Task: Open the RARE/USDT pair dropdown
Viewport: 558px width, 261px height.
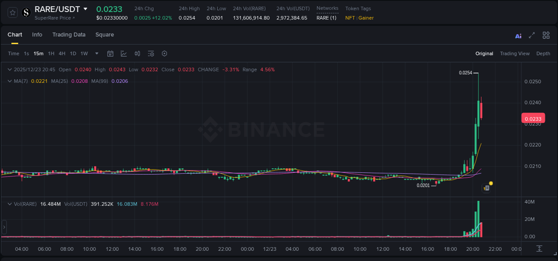Action: [x=85, y=9]
